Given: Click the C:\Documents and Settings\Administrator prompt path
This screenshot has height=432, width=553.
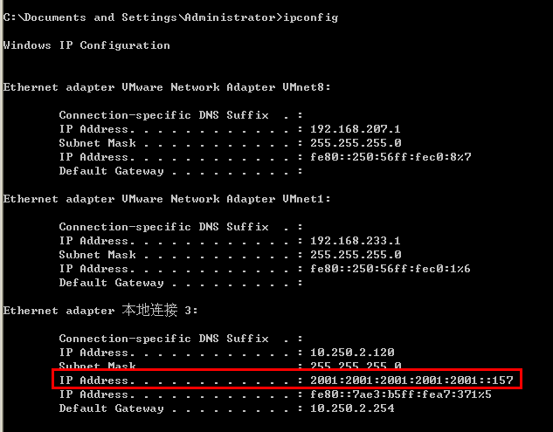Looking at the screenshot, I should click(x=140, y=17).
